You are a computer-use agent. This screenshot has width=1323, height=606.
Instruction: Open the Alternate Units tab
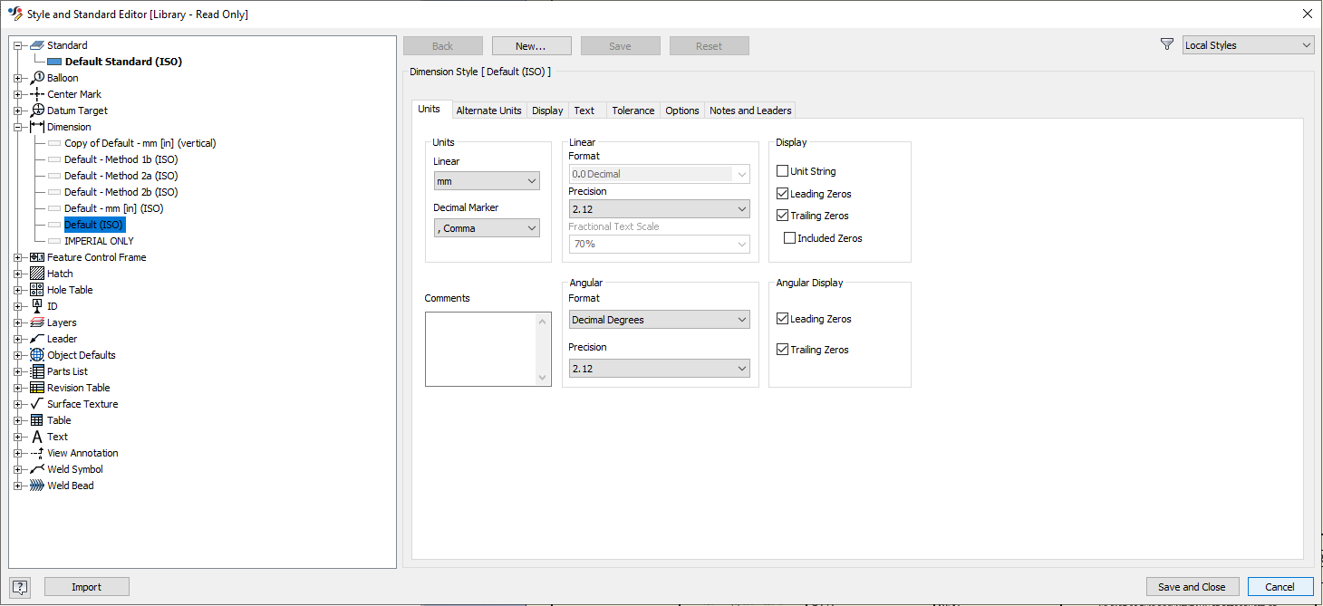(488, 110)
